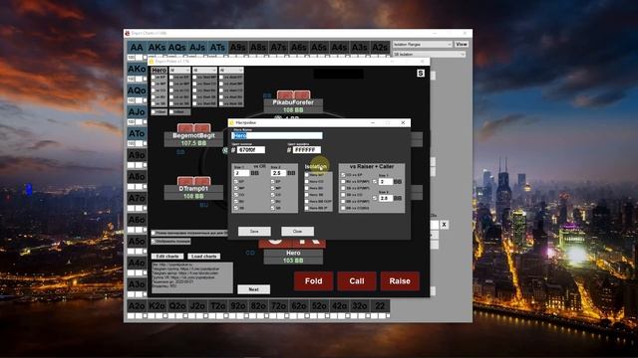
Task: Click the PikabuForefer player name plate
Action: [293, 102]
